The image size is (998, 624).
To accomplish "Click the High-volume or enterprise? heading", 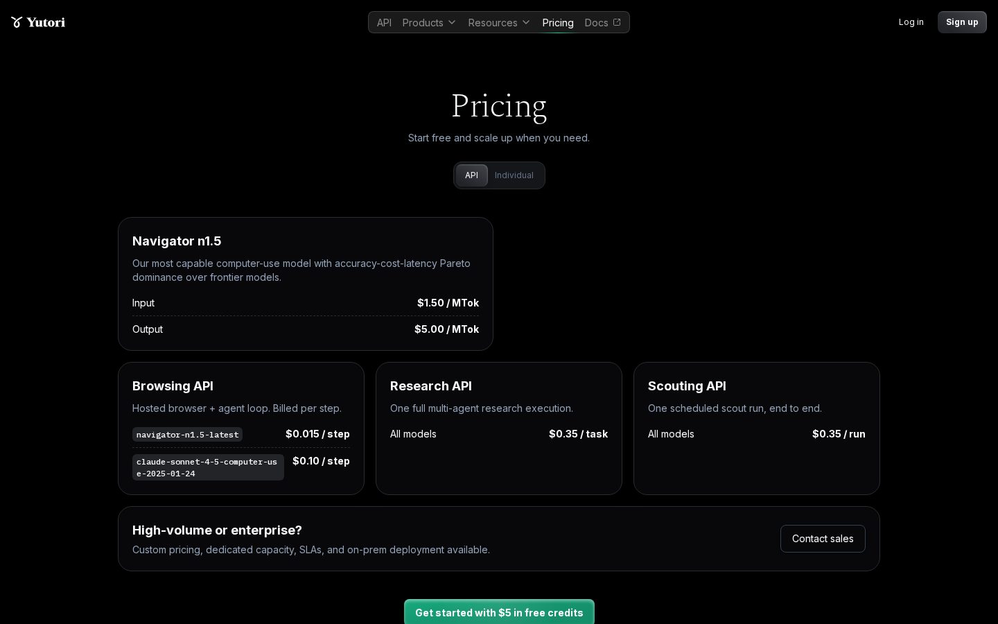I will point(217,530).
